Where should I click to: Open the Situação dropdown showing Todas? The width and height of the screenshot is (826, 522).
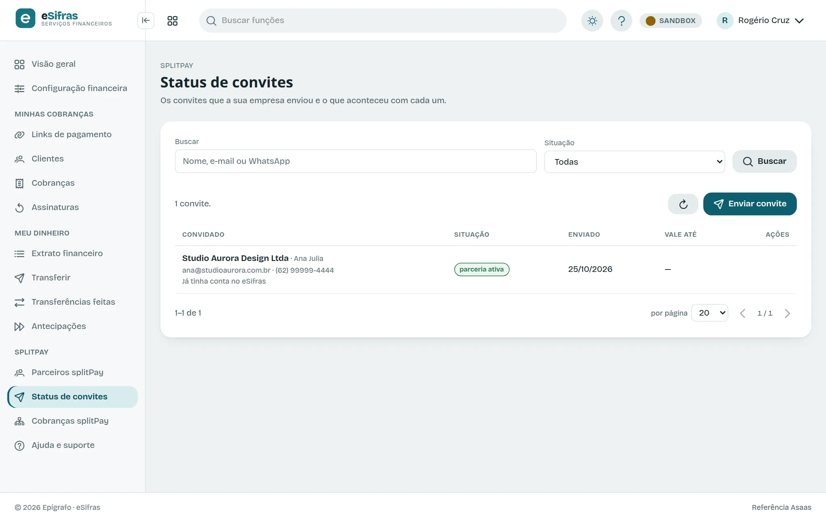coord(634,162)
